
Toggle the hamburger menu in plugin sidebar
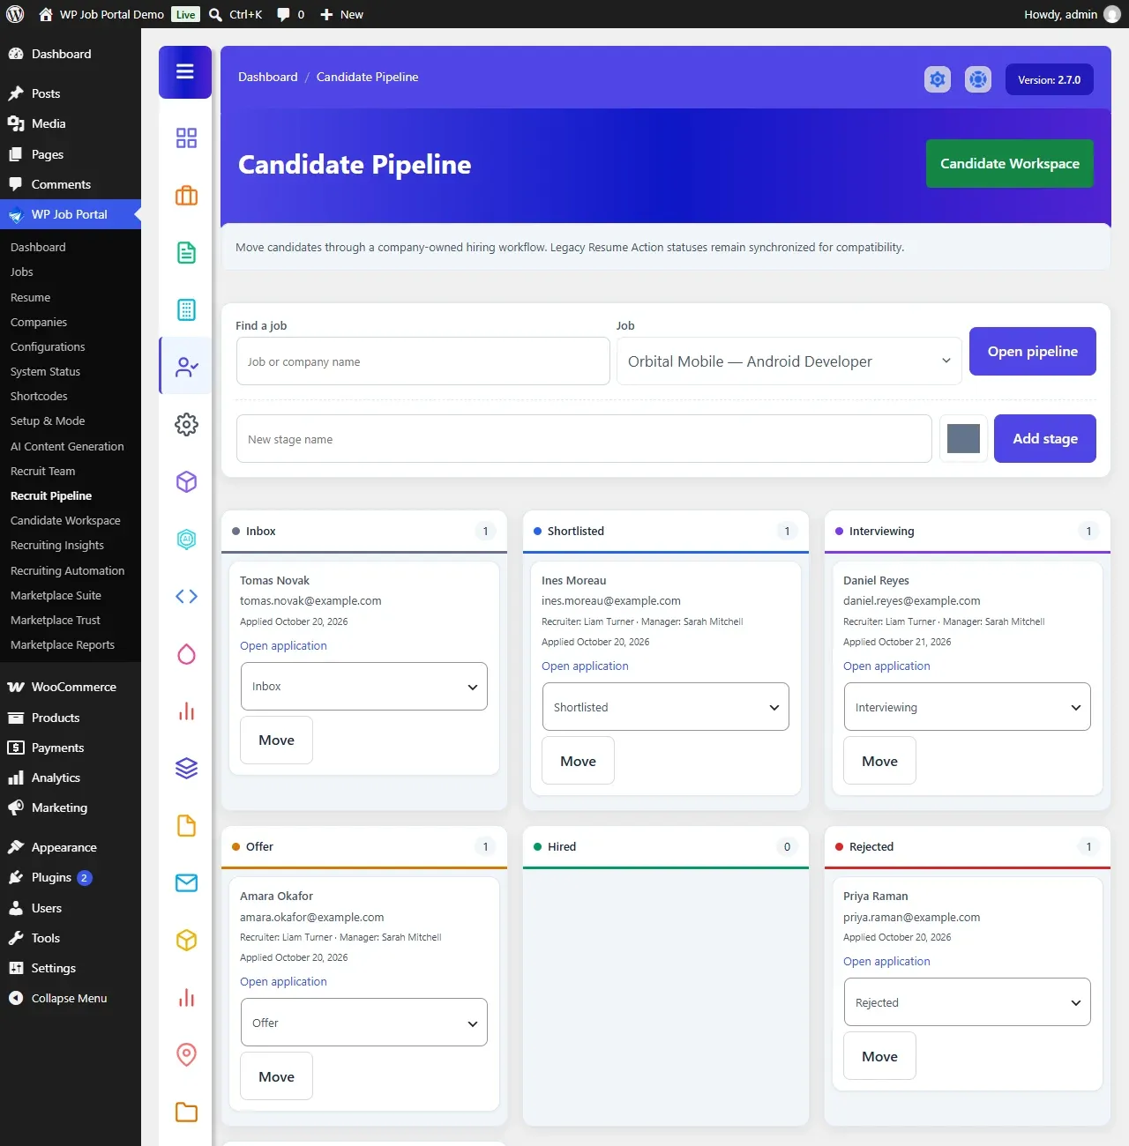coord(185,71)
